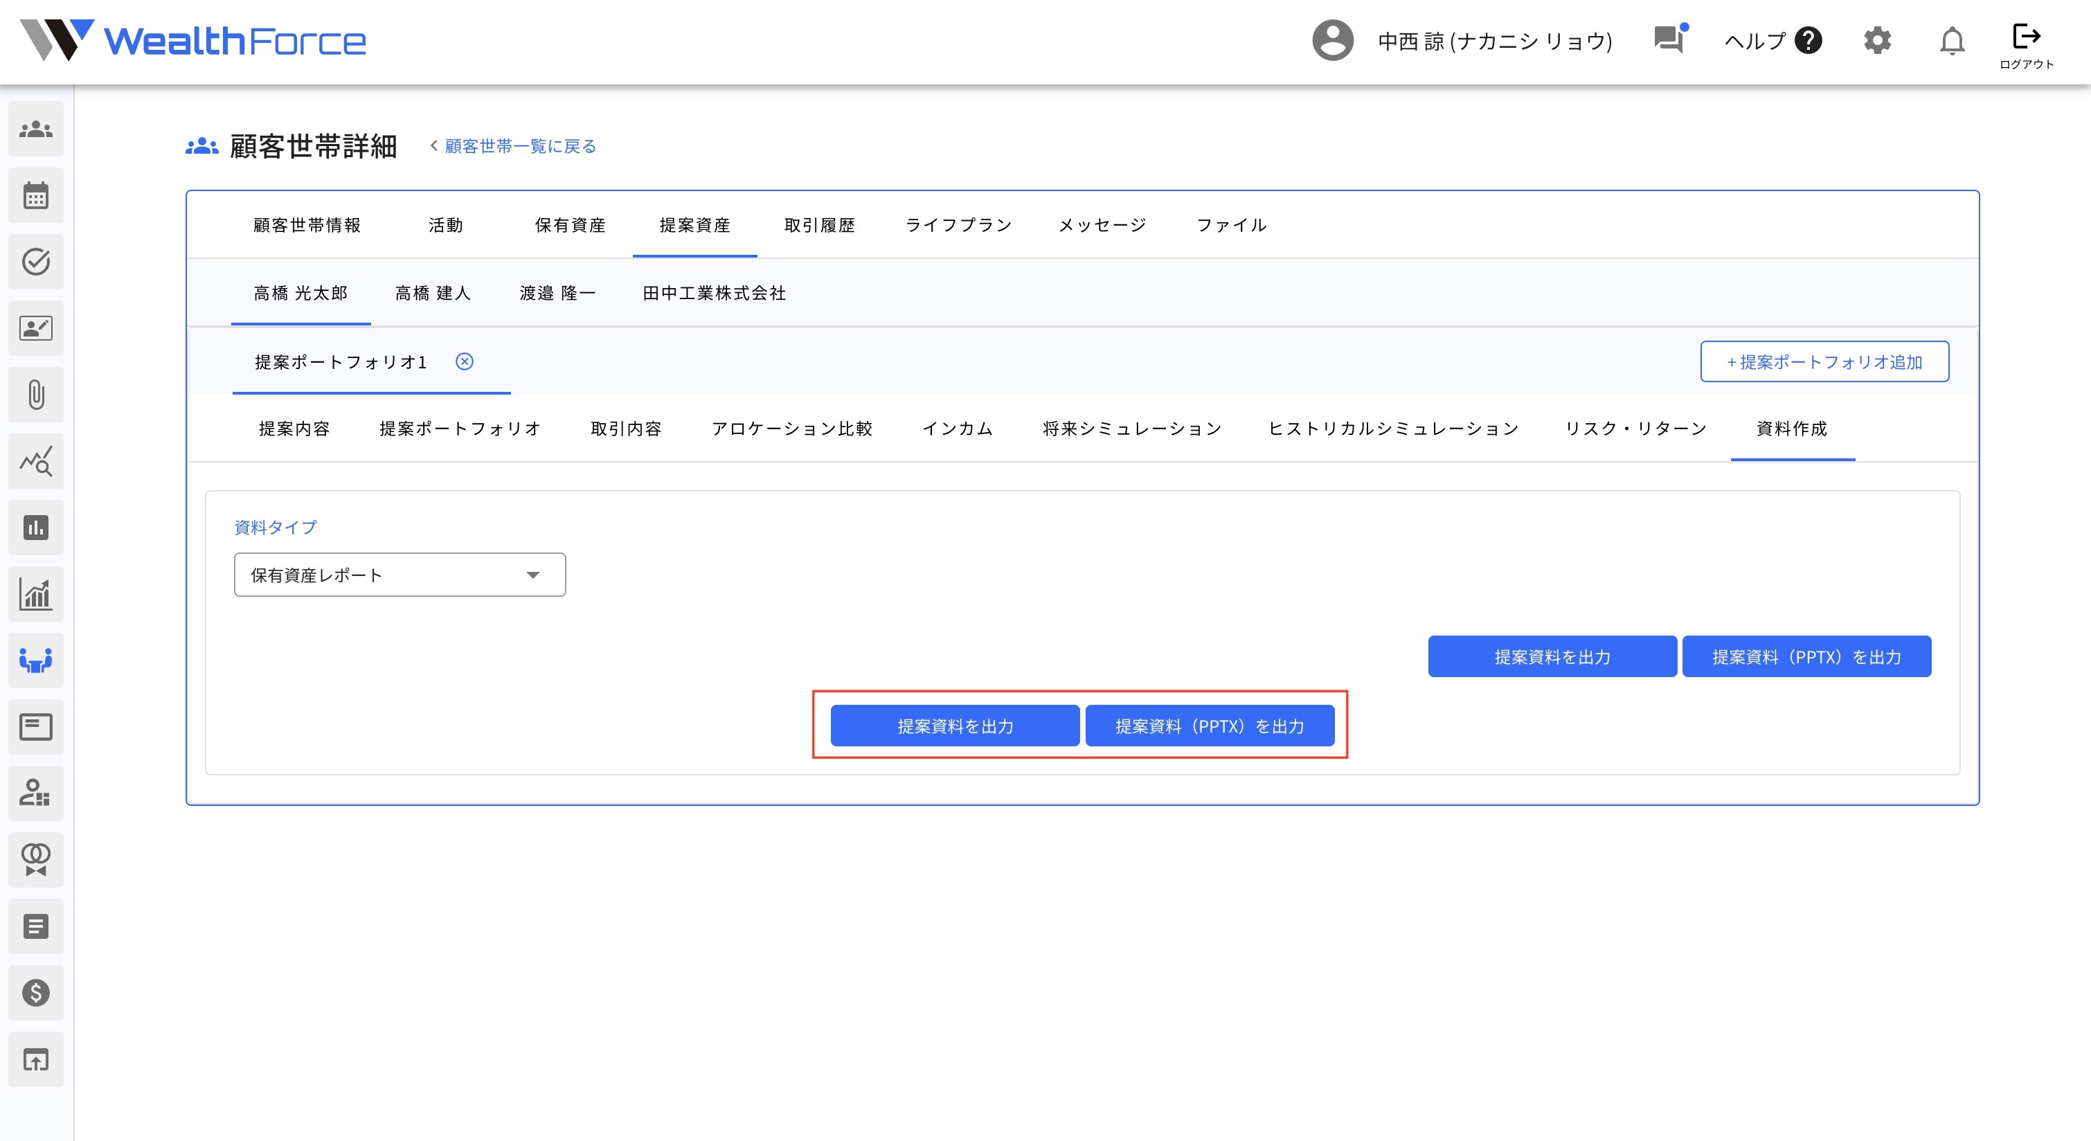Screen dimensions: 2091x1141
Task: Open the paperclip attachments sidebar icon
Action: coord(36,395)
